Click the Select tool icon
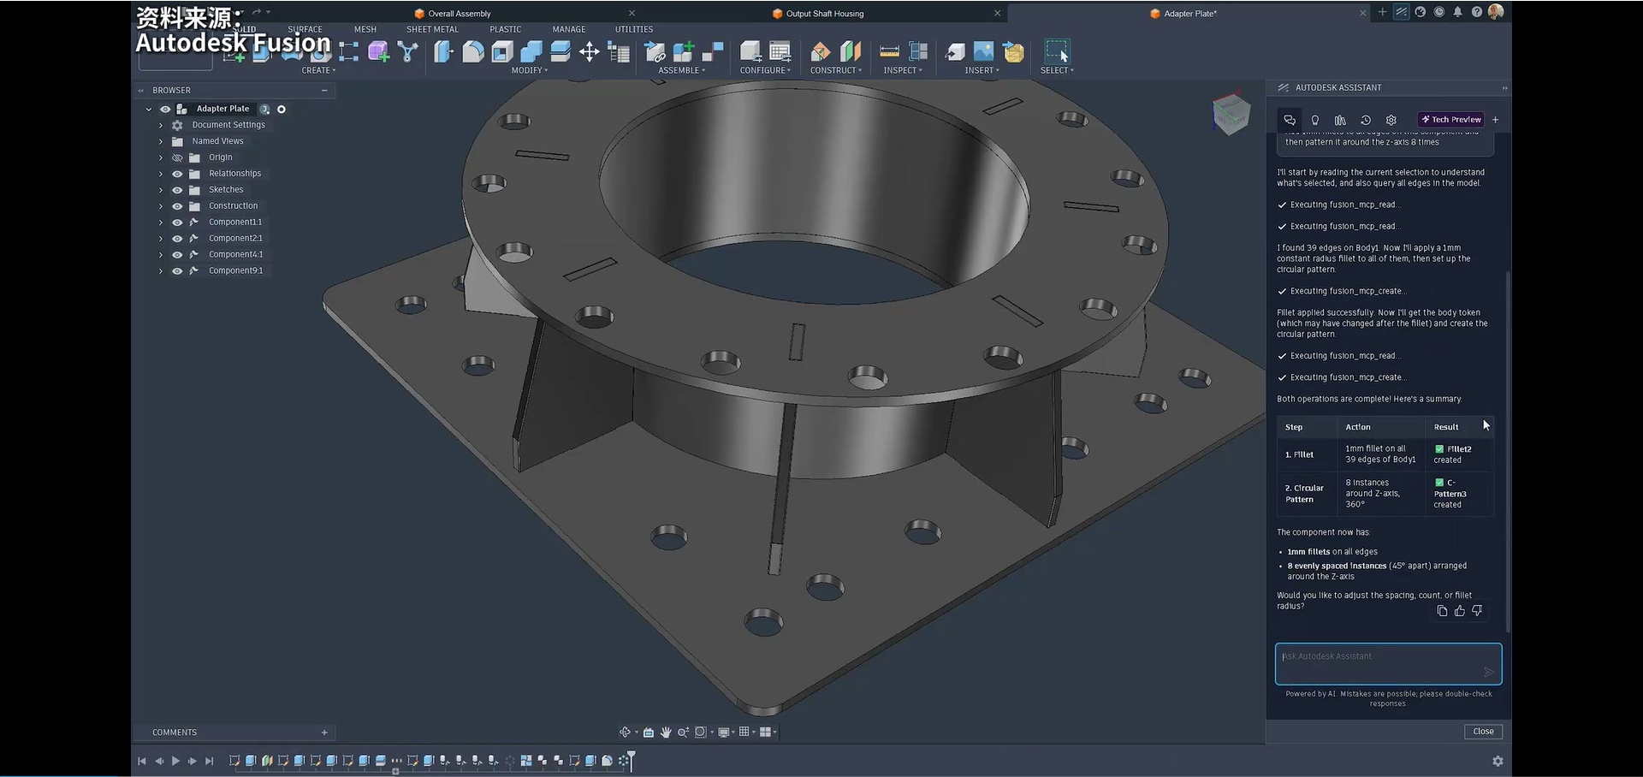 pyautogui.click(x=1058, y=51)
